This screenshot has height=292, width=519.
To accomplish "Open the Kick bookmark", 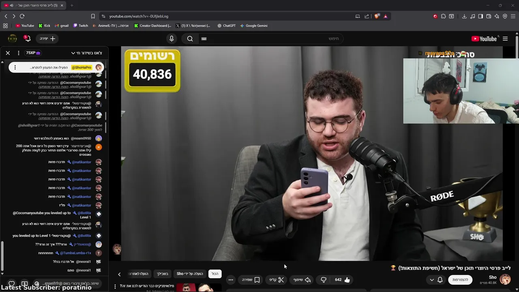I will coord(44,26).
